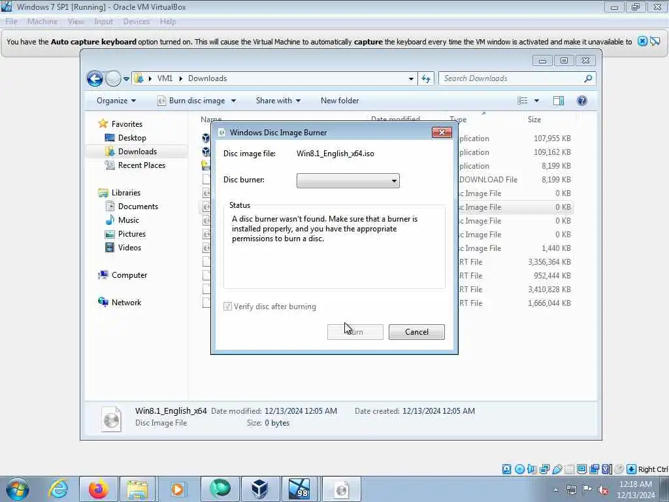This screenshot has height=502, width=669.
Task: Switch to Windows Explorer taskbar button
Action: [137, 489]
